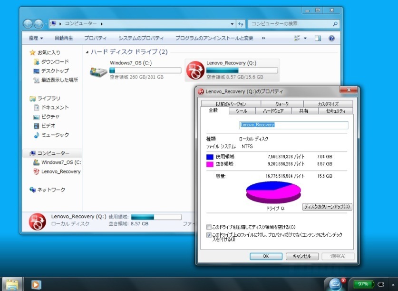Image resolution: width=398 pixels, height=291 pixels.
Task: Expand the toolbar overflow chevron »
Action: coord(263,38)
